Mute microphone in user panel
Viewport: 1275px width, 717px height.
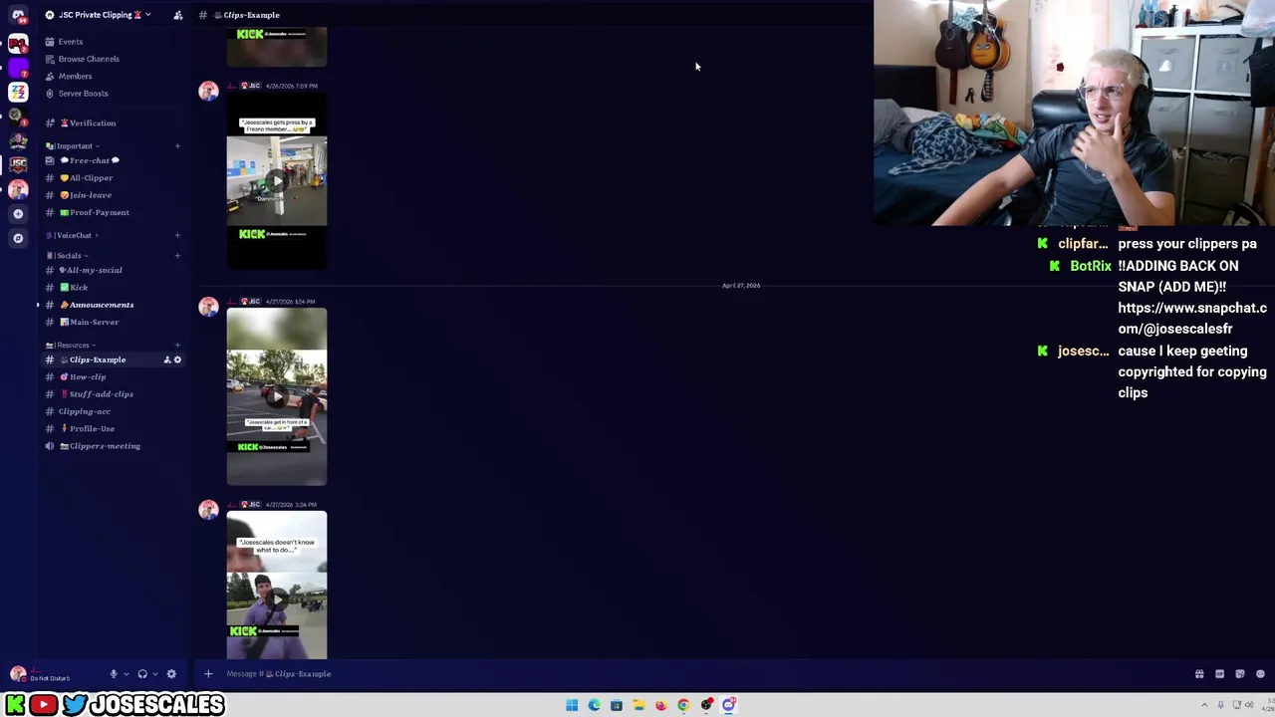click(114, 674)
